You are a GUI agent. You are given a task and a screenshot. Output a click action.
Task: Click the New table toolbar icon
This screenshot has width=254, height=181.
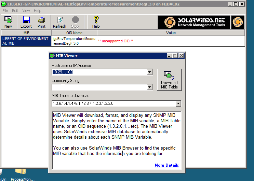point(8,22)
